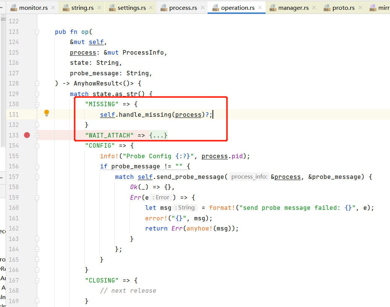Image resolution: width=390 pixels, height=307 pixels.
Task: Toggle the red breakpoint on line 133
Action: pyautogui.click(x=27, y=135)
